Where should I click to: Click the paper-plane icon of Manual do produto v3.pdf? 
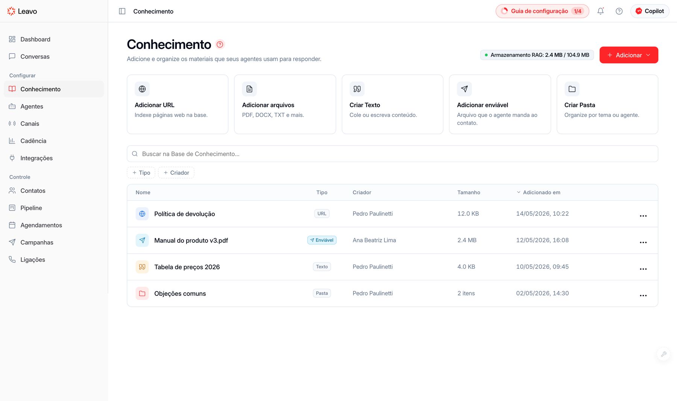pos(142,241)
